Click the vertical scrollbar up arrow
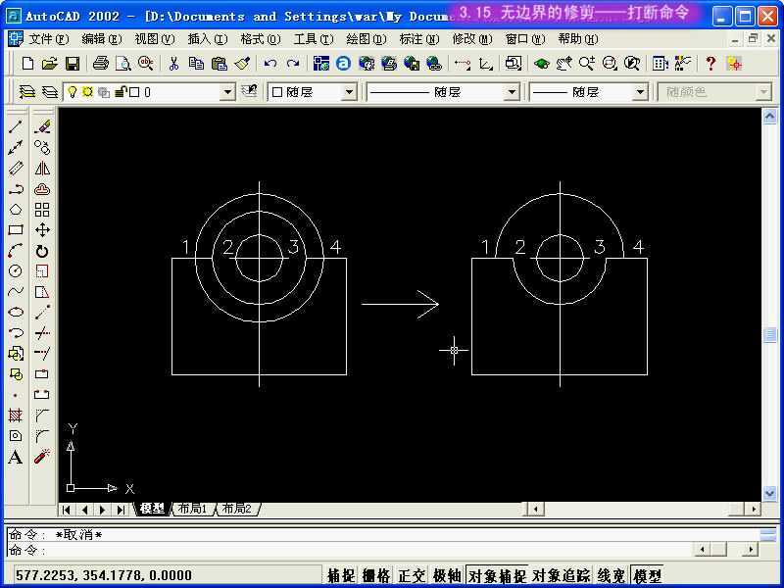 769,117
